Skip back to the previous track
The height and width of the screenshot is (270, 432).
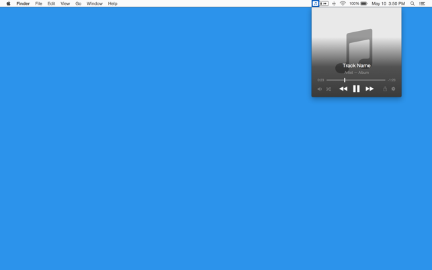click(343, 89)
